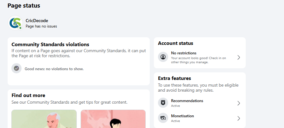This screenshot has width=284, height=128.
Task: Click the Account status heading
Action: [x=175, y=43]
